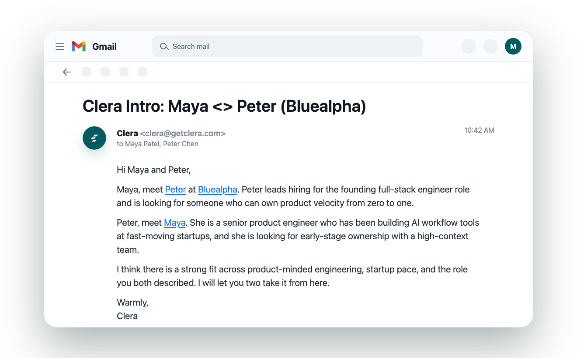Click the Gmail envelope logo

(x=79, y=46)
